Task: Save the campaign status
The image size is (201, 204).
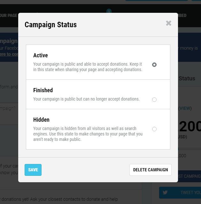Action: click(x=33, y=170)
